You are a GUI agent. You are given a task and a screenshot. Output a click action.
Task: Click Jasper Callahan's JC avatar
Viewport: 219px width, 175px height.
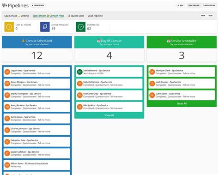click(7, 153)
